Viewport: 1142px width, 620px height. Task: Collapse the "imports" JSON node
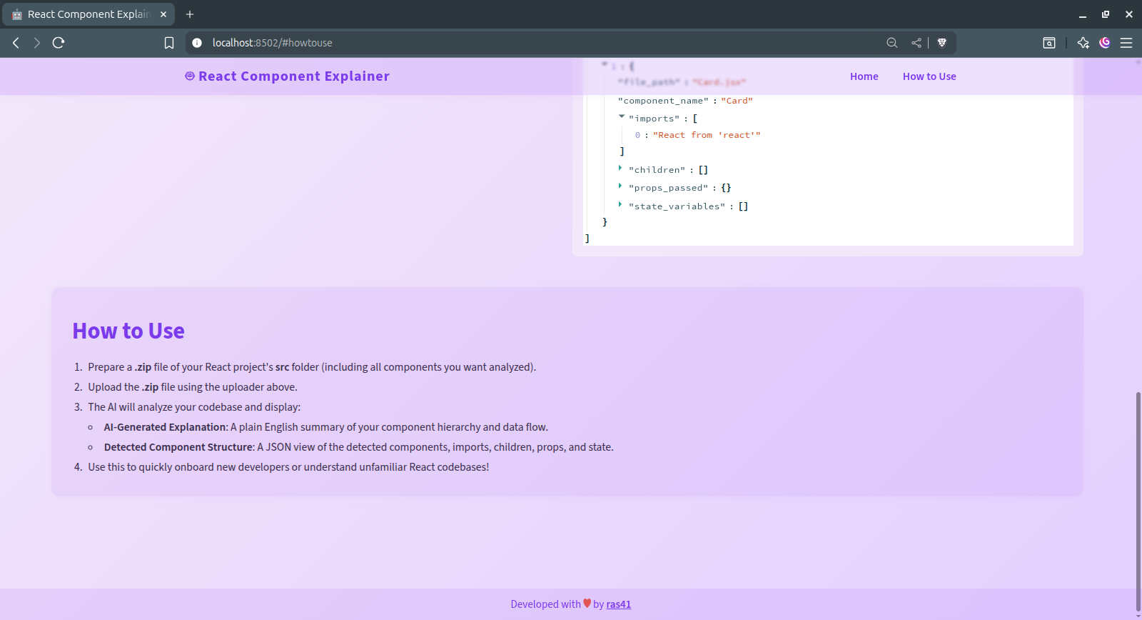tap(622, 116)
